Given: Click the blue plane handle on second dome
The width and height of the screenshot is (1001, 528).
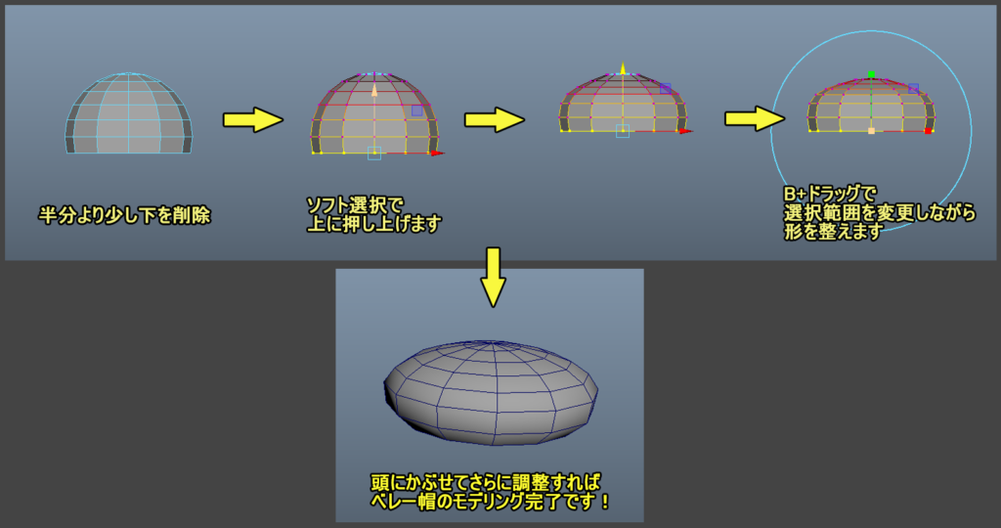Looking at the screenshot, I should coord(416,110).
